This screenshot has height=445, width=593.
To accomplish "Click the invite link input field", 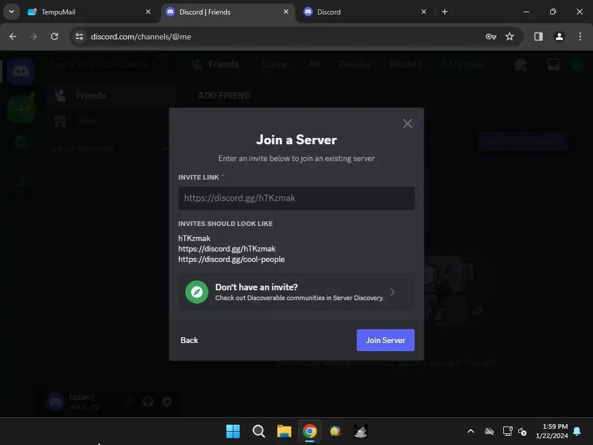I will point(296,198).
